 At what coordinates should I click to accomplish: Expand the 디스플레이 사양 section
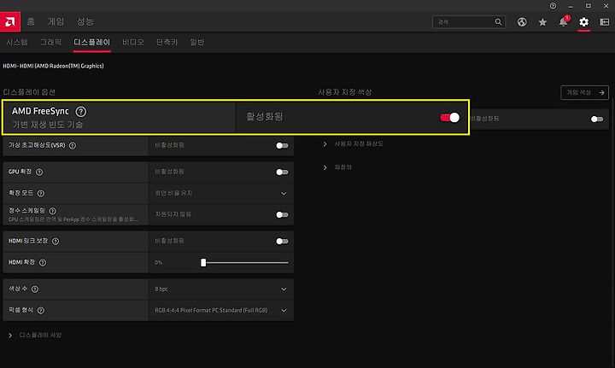[35, 336]
